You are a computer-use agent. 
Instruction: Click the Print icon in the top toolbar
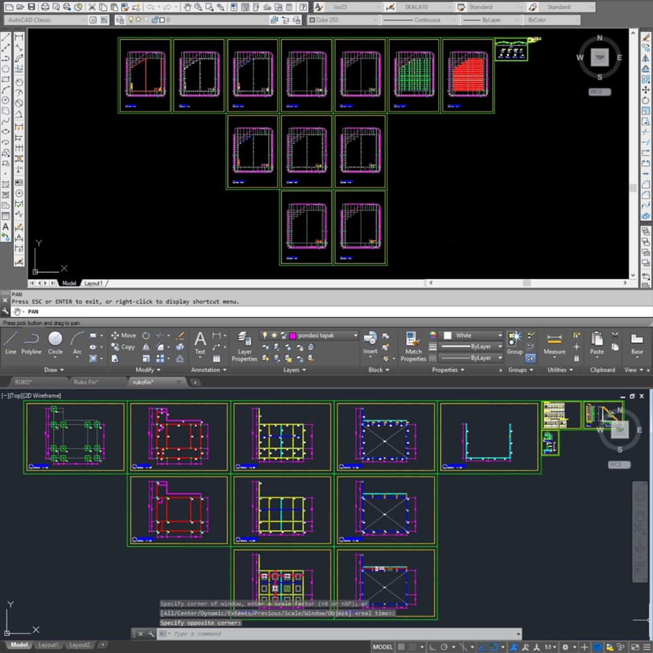point(45,7)
